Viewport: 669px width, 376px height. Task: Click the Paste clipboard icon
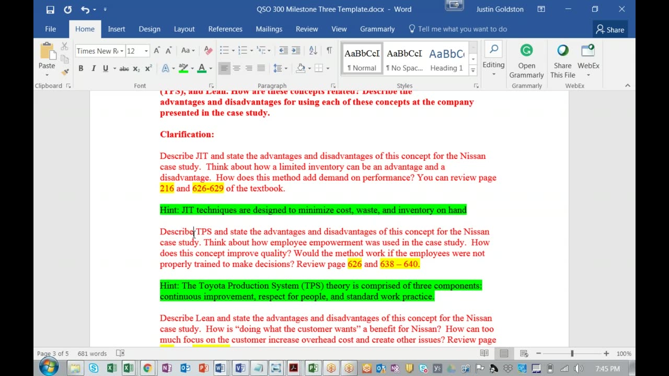pos(47,52)
